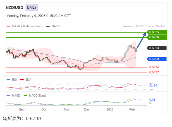Click the NZD/USD pair title
Viewport: 172px width, 127px height.
(15, 8)
